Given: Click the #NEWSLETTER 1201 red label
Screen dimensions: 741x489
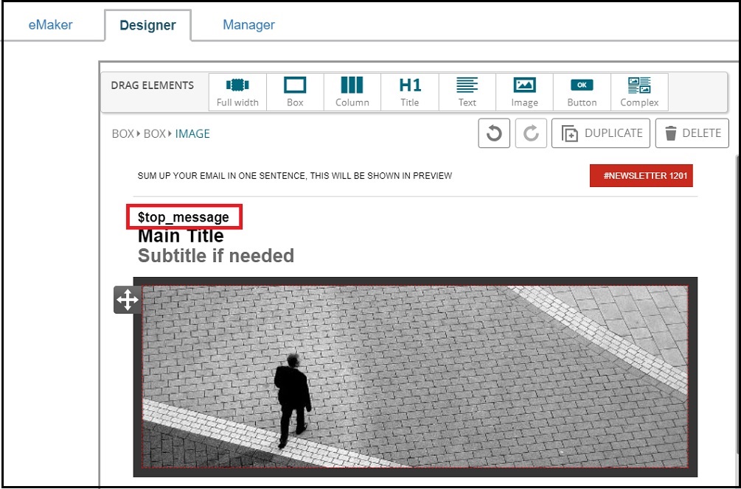Looking at the screenshot, I should [641, 176].
